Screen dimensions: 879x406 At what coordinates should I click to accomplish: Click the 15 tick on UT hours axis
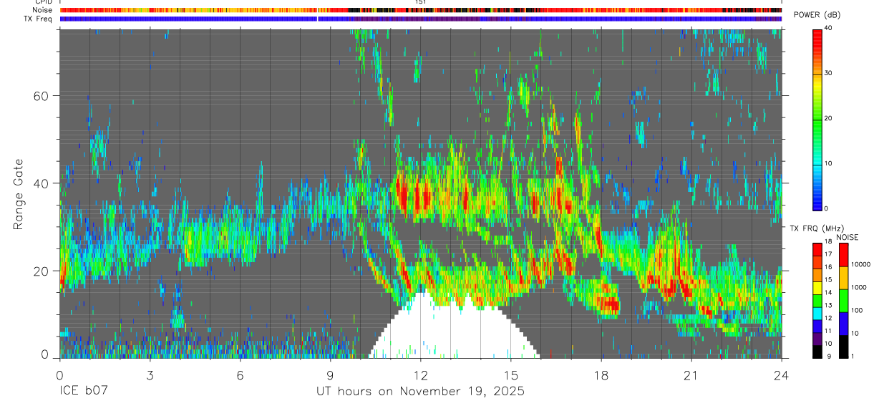pos(510,374)
